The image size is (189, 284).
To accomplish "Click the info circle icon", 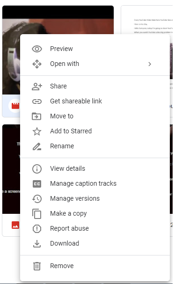I will 37,169.
